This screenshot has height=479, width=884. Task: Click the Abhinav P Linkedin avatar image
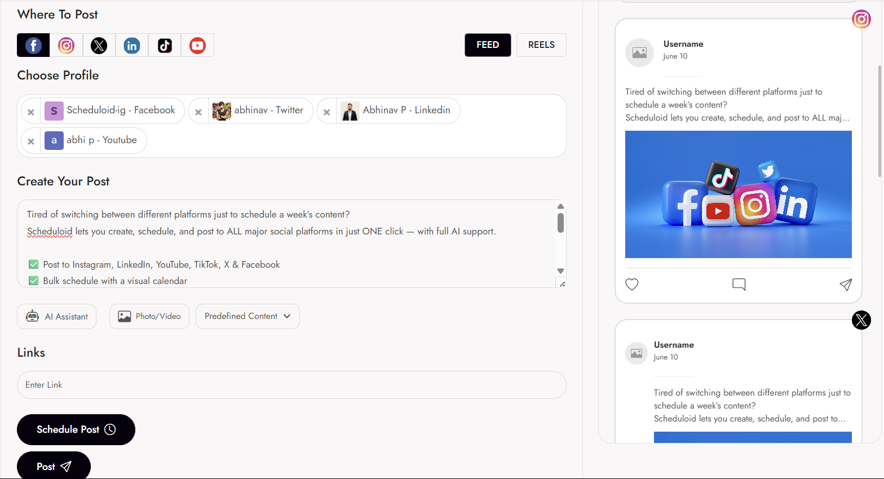[350, 111]
